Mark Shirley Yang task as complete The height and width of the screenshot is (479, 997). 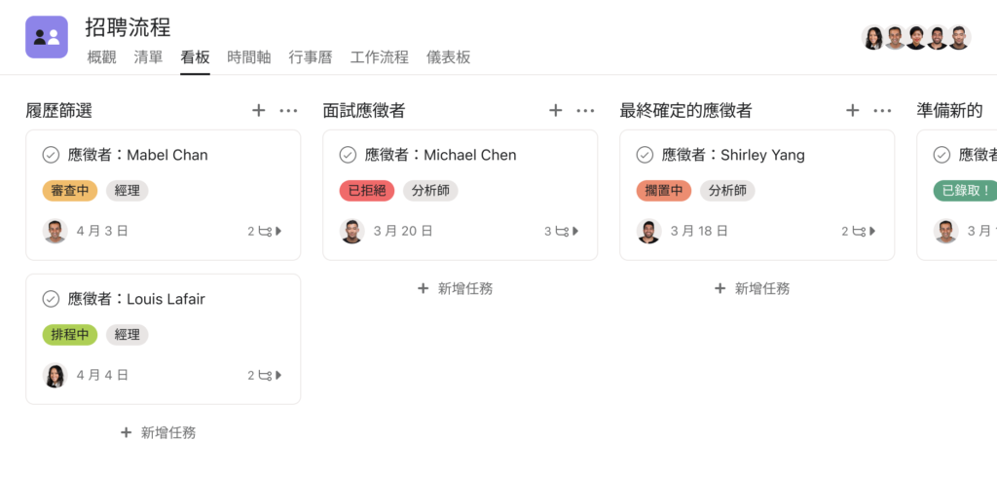coord(645,155)
